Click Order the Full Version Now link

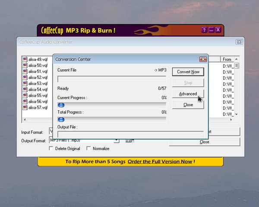(x=160, y=161)
